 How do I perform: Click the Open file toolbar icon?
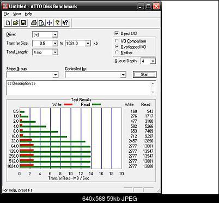[16, 23]
